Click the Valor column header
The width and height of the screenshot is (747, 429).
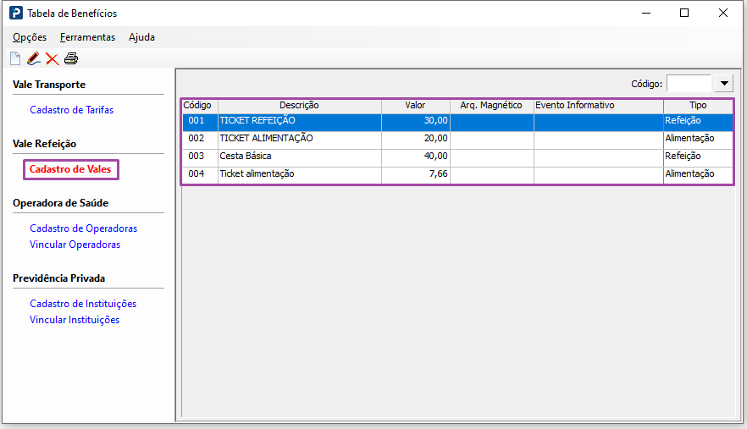click(x=415, y=105)
